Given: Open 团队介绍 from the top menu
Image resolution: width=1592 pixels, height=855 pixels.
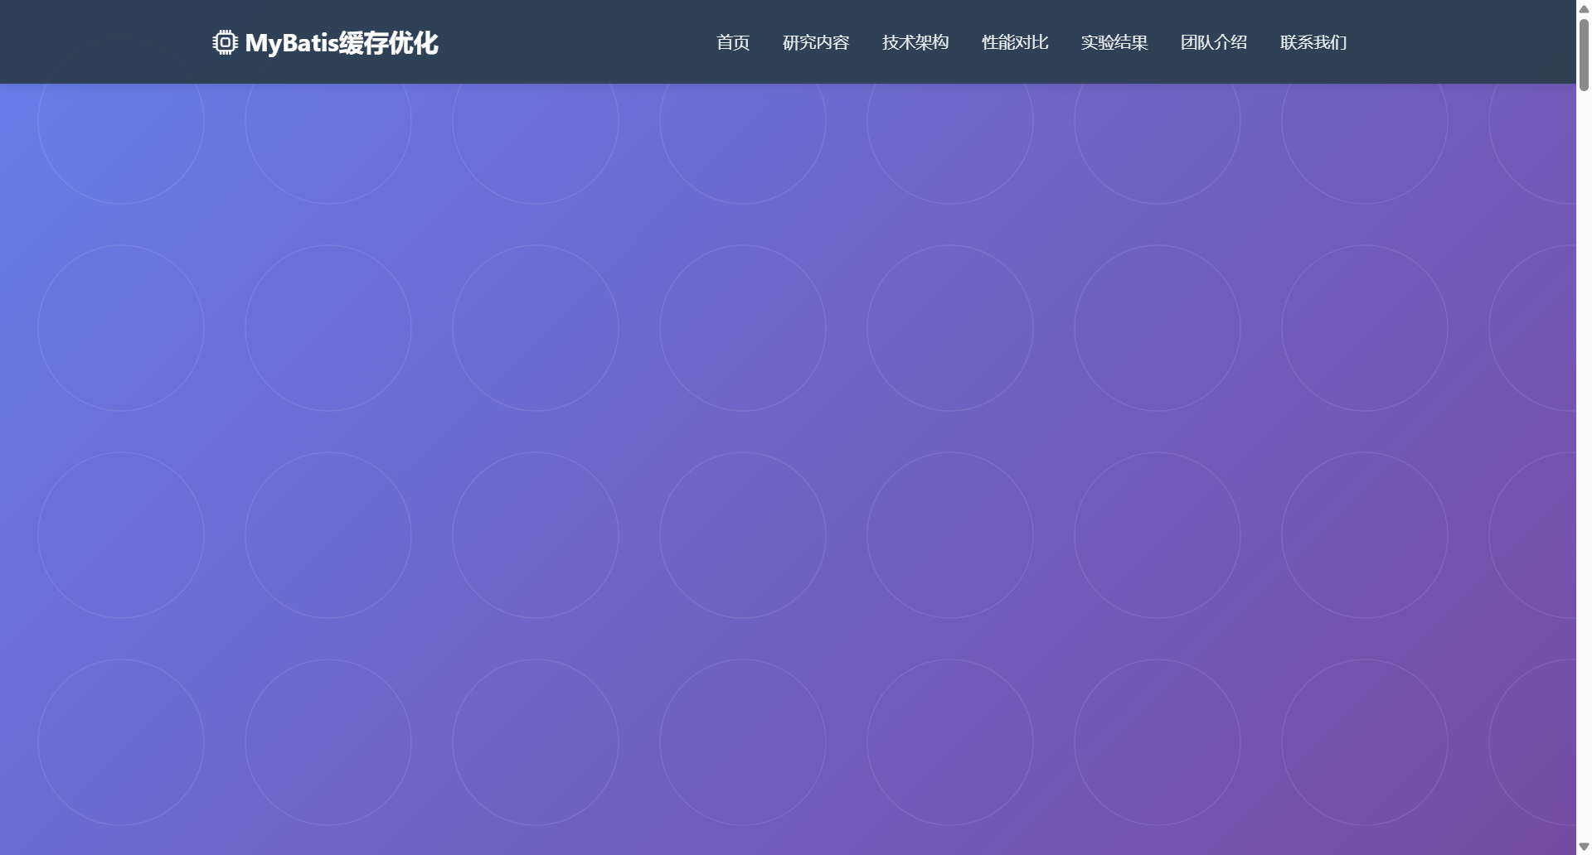Looking at the screenshot, I should [x=1214, y=42].
